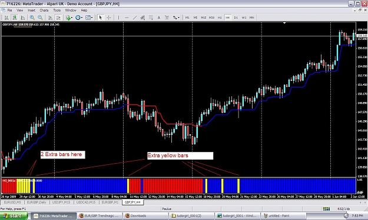368x220 pixels.
Task: Switch to Downloads taskbar window
Action: [x=146, y=216]
